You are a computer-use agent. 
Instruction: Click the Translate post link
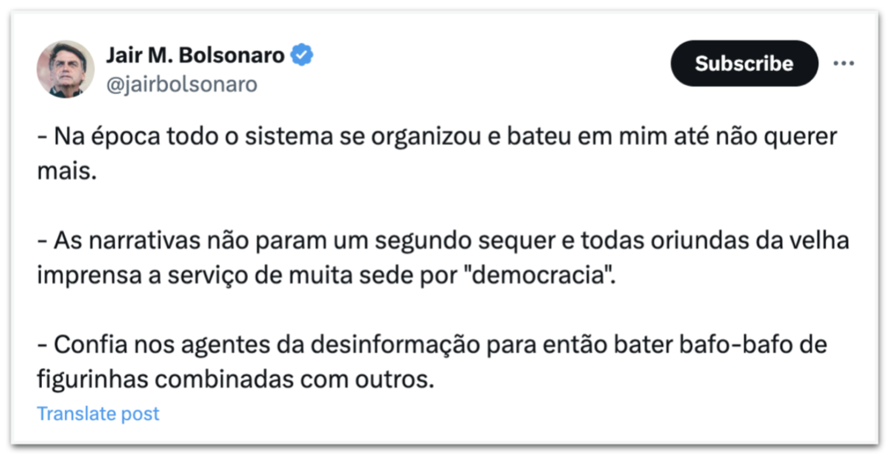(98, 414)
